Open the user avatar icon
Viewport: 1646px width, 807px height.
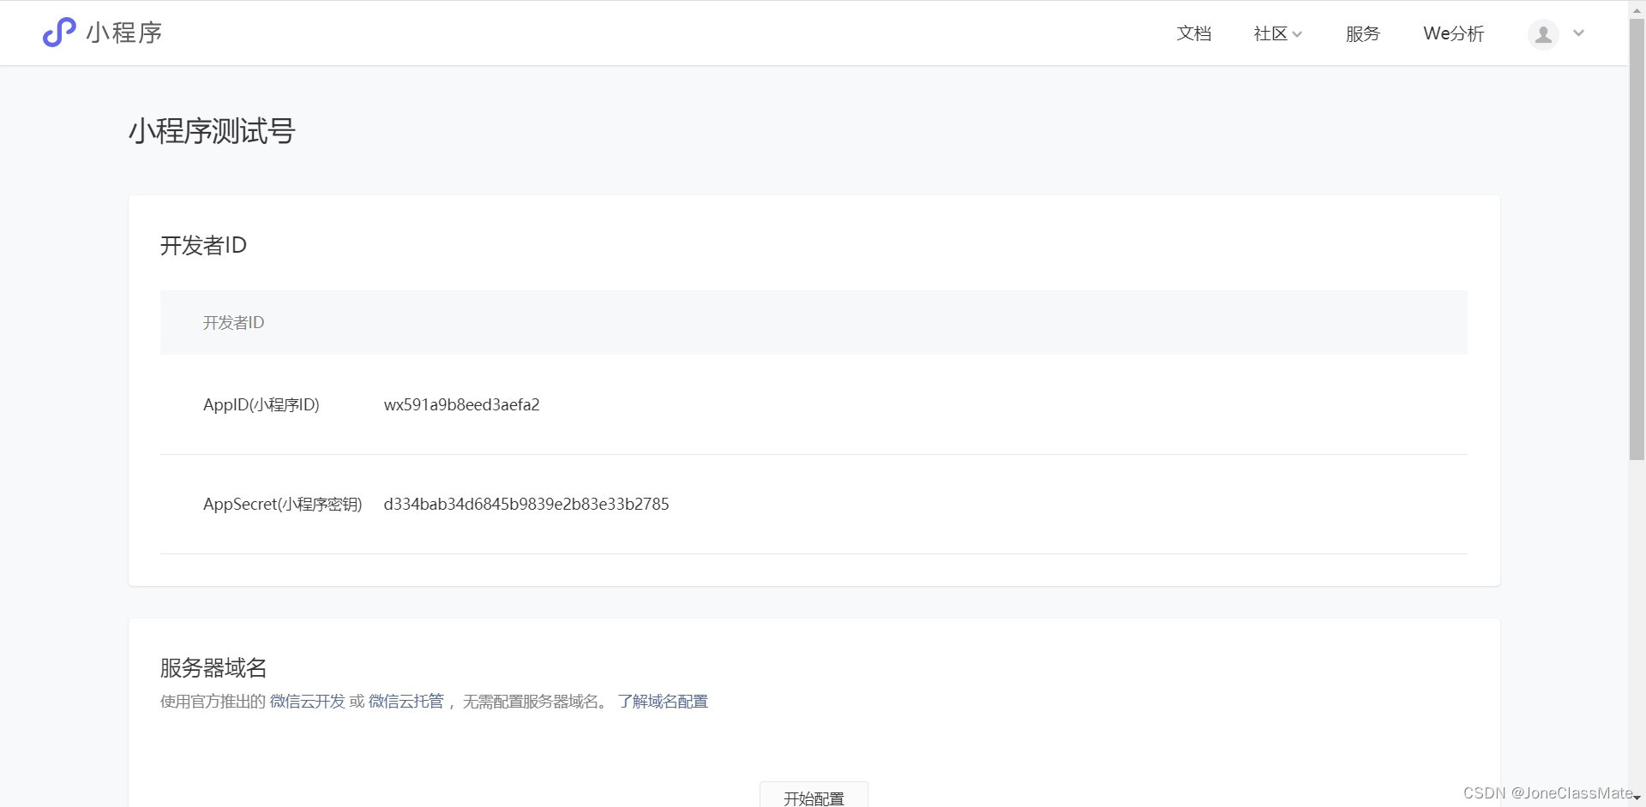tap(1543, 34)
